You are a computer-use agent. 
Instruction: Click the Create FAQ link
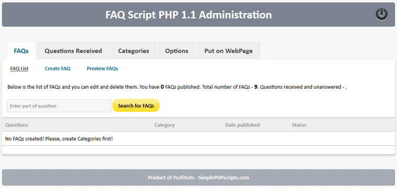(58, 68)
